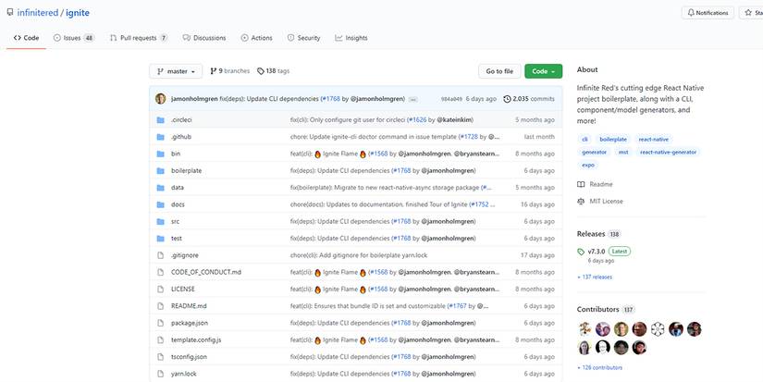Click jamonholmgren's avatar in latest commit
The image size is (763, 382).
point(161,99)
